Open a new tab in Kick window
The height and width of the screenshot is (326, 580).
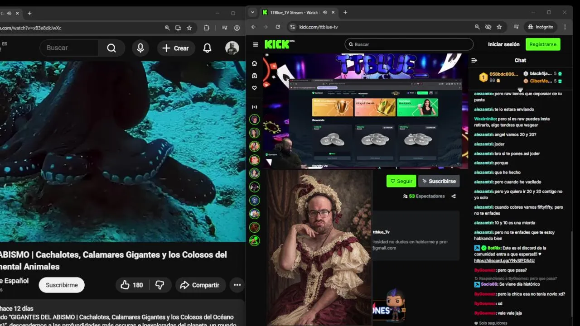pos(345,12)
